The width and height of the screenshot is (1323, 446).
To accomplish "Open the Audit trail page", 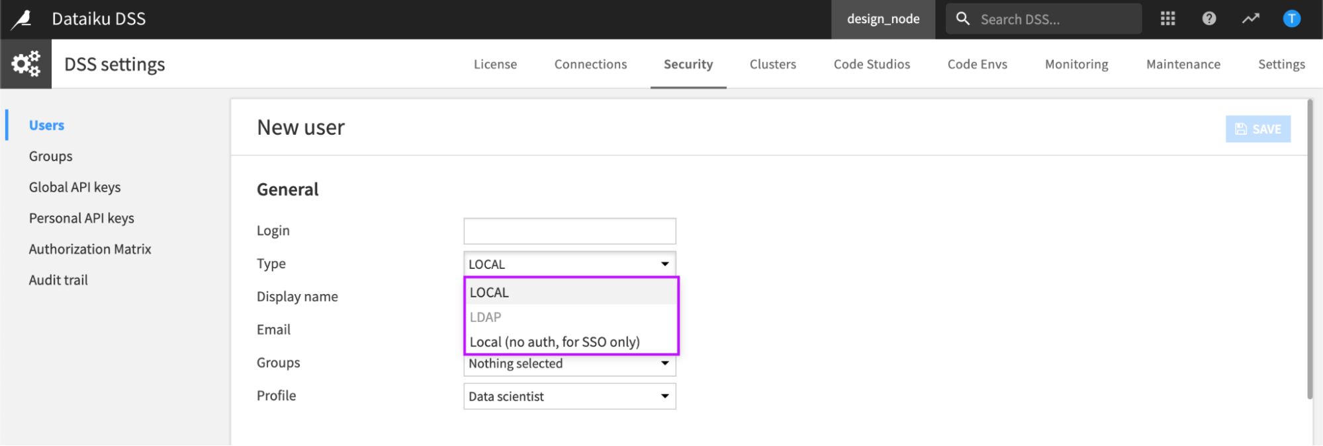I will click(58, 280).
